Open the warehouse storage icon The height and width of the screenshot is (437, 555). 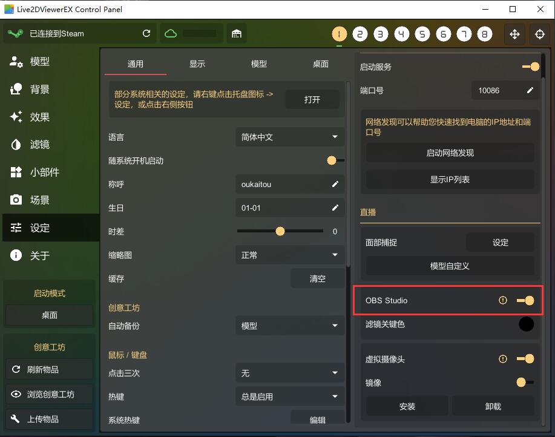coord(237,34)
